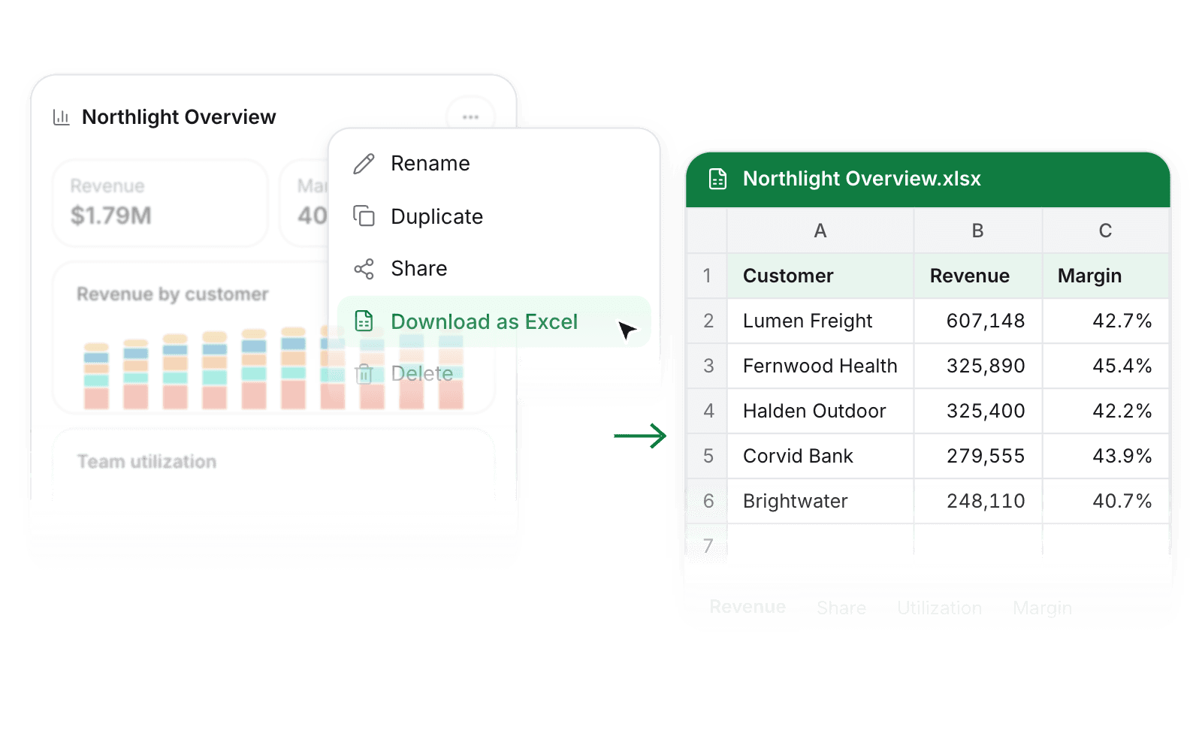Screen dimensions: 1202x751
Task: Choose Rename from the context menu
Action: tap(494, 164)
